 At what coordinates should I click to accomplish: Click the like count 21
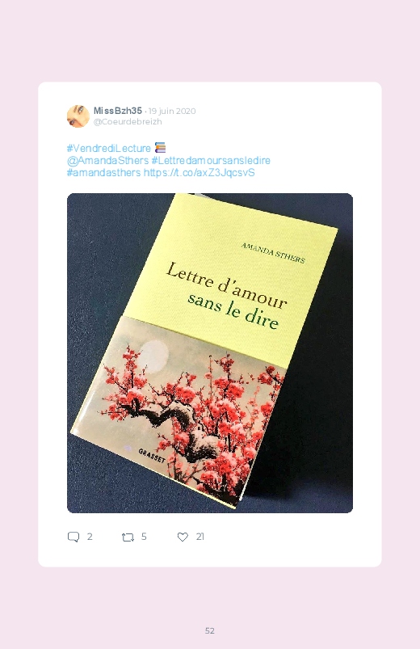(x=200, y=537)
